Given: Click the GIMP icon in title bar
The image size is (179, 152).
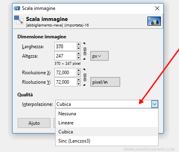Looking at the screenshot, I should tap(17, 8).
